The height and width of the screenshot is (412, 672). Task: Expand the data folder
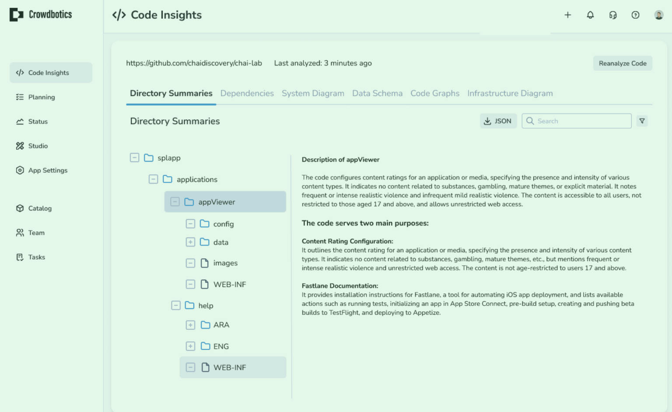click(x=190, y=242)
